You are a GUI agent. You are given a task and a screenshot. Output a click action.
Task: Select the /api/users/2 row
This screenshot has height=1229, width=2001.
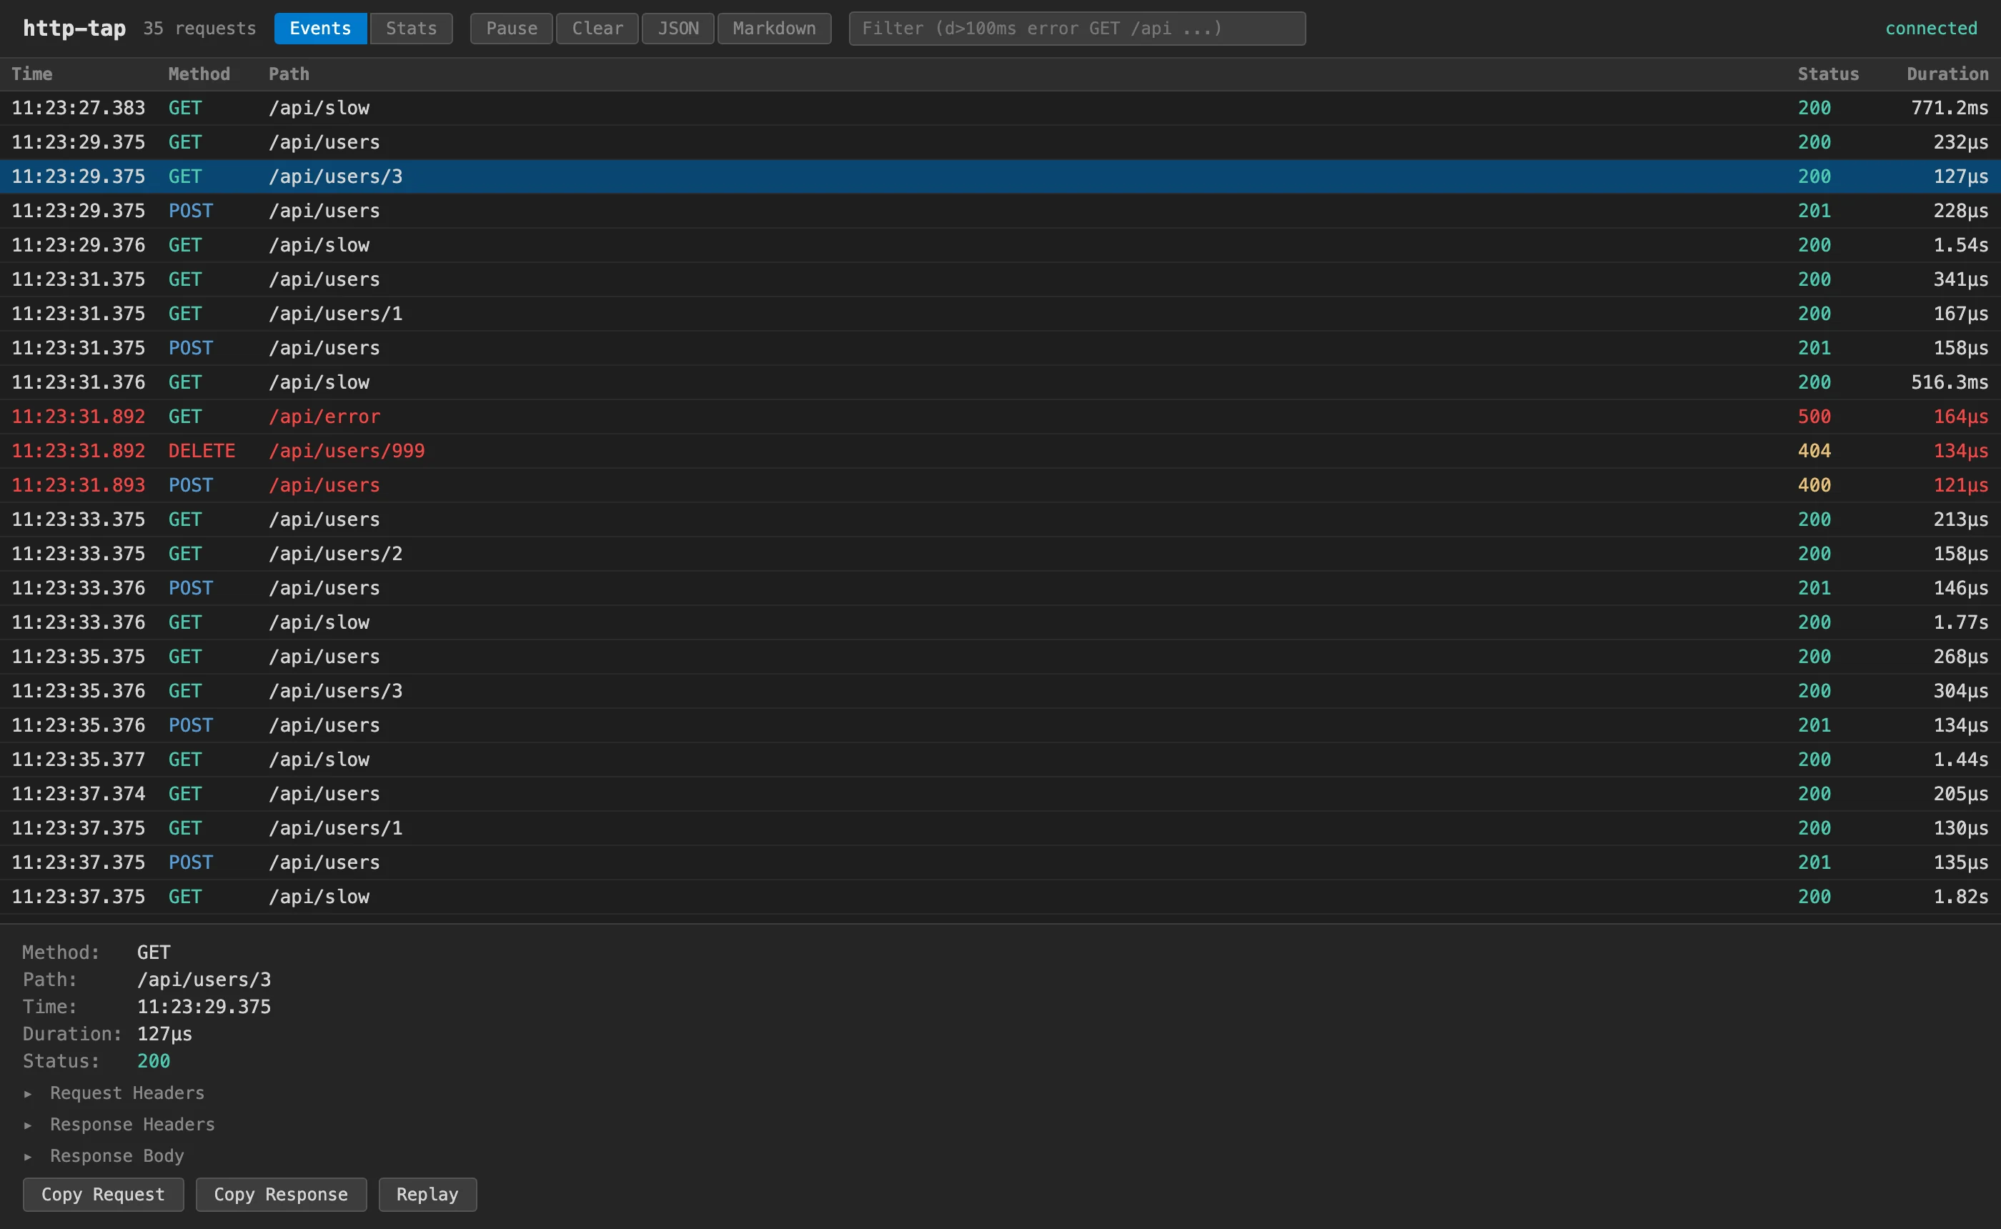[1000, 554]
